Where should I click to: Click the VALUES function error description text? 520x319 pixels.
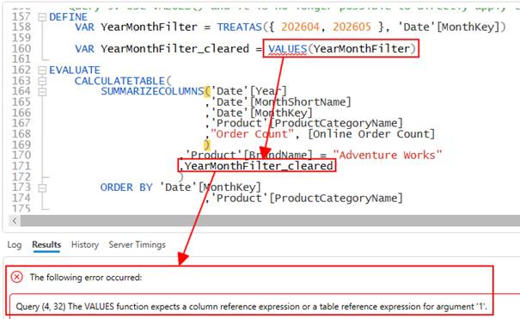click(x=251, y=306)
